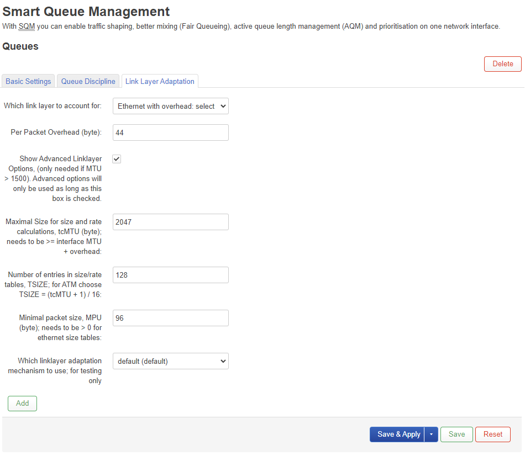Image resolution: width=525 pixels, height=456 pixels.
Task: Click the Smart Queue Management page title
Action: pos(86,11)
